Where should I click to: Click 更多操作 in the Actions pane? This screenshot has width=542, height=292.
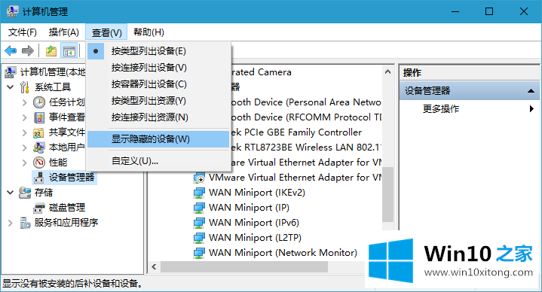tap(441, 109)
